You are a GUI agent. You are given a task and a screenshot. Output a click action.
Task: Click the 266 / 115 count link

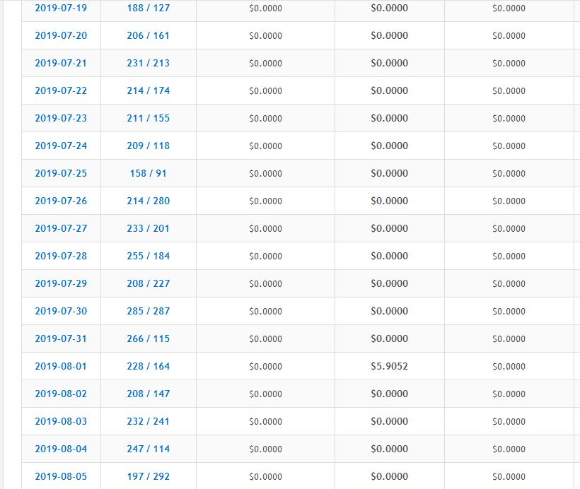click(149, 338)
